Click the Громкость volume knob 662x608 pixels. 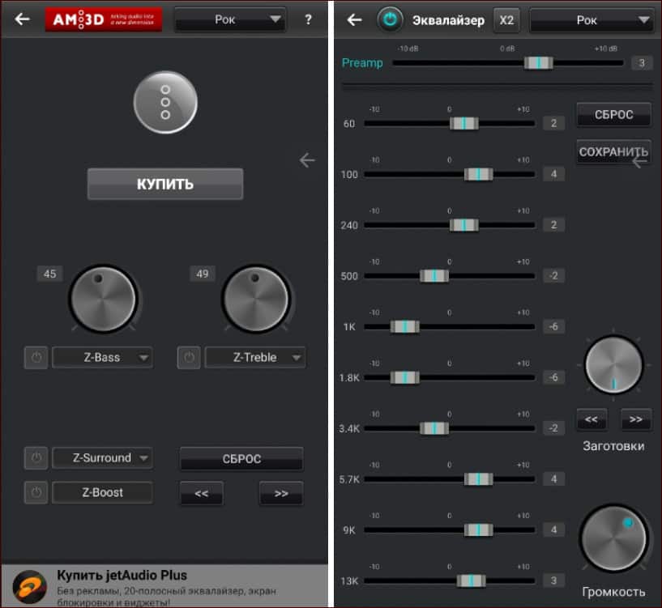[x=613, y=538]
